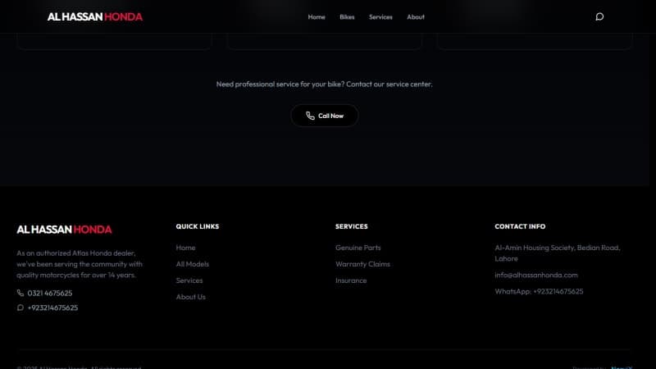Click the info@alhassanhonda.com email address
656x369 pixels.
(536, 275)
